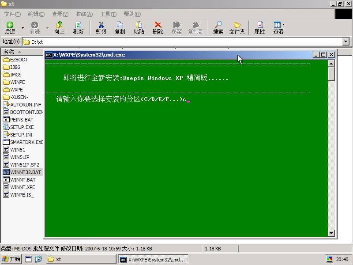
Task: Select the -XUSEN- folder
Action: (16, 97)
